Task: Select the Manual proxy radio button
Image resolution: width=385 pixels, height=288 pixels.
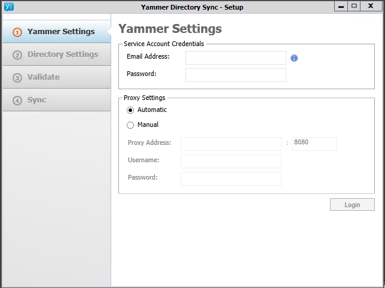Action: click(x=130, y=125)
